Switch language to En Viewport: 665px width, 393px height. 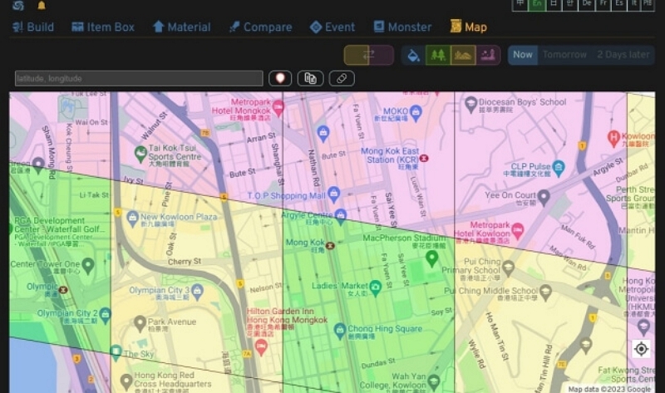[538, 4]
